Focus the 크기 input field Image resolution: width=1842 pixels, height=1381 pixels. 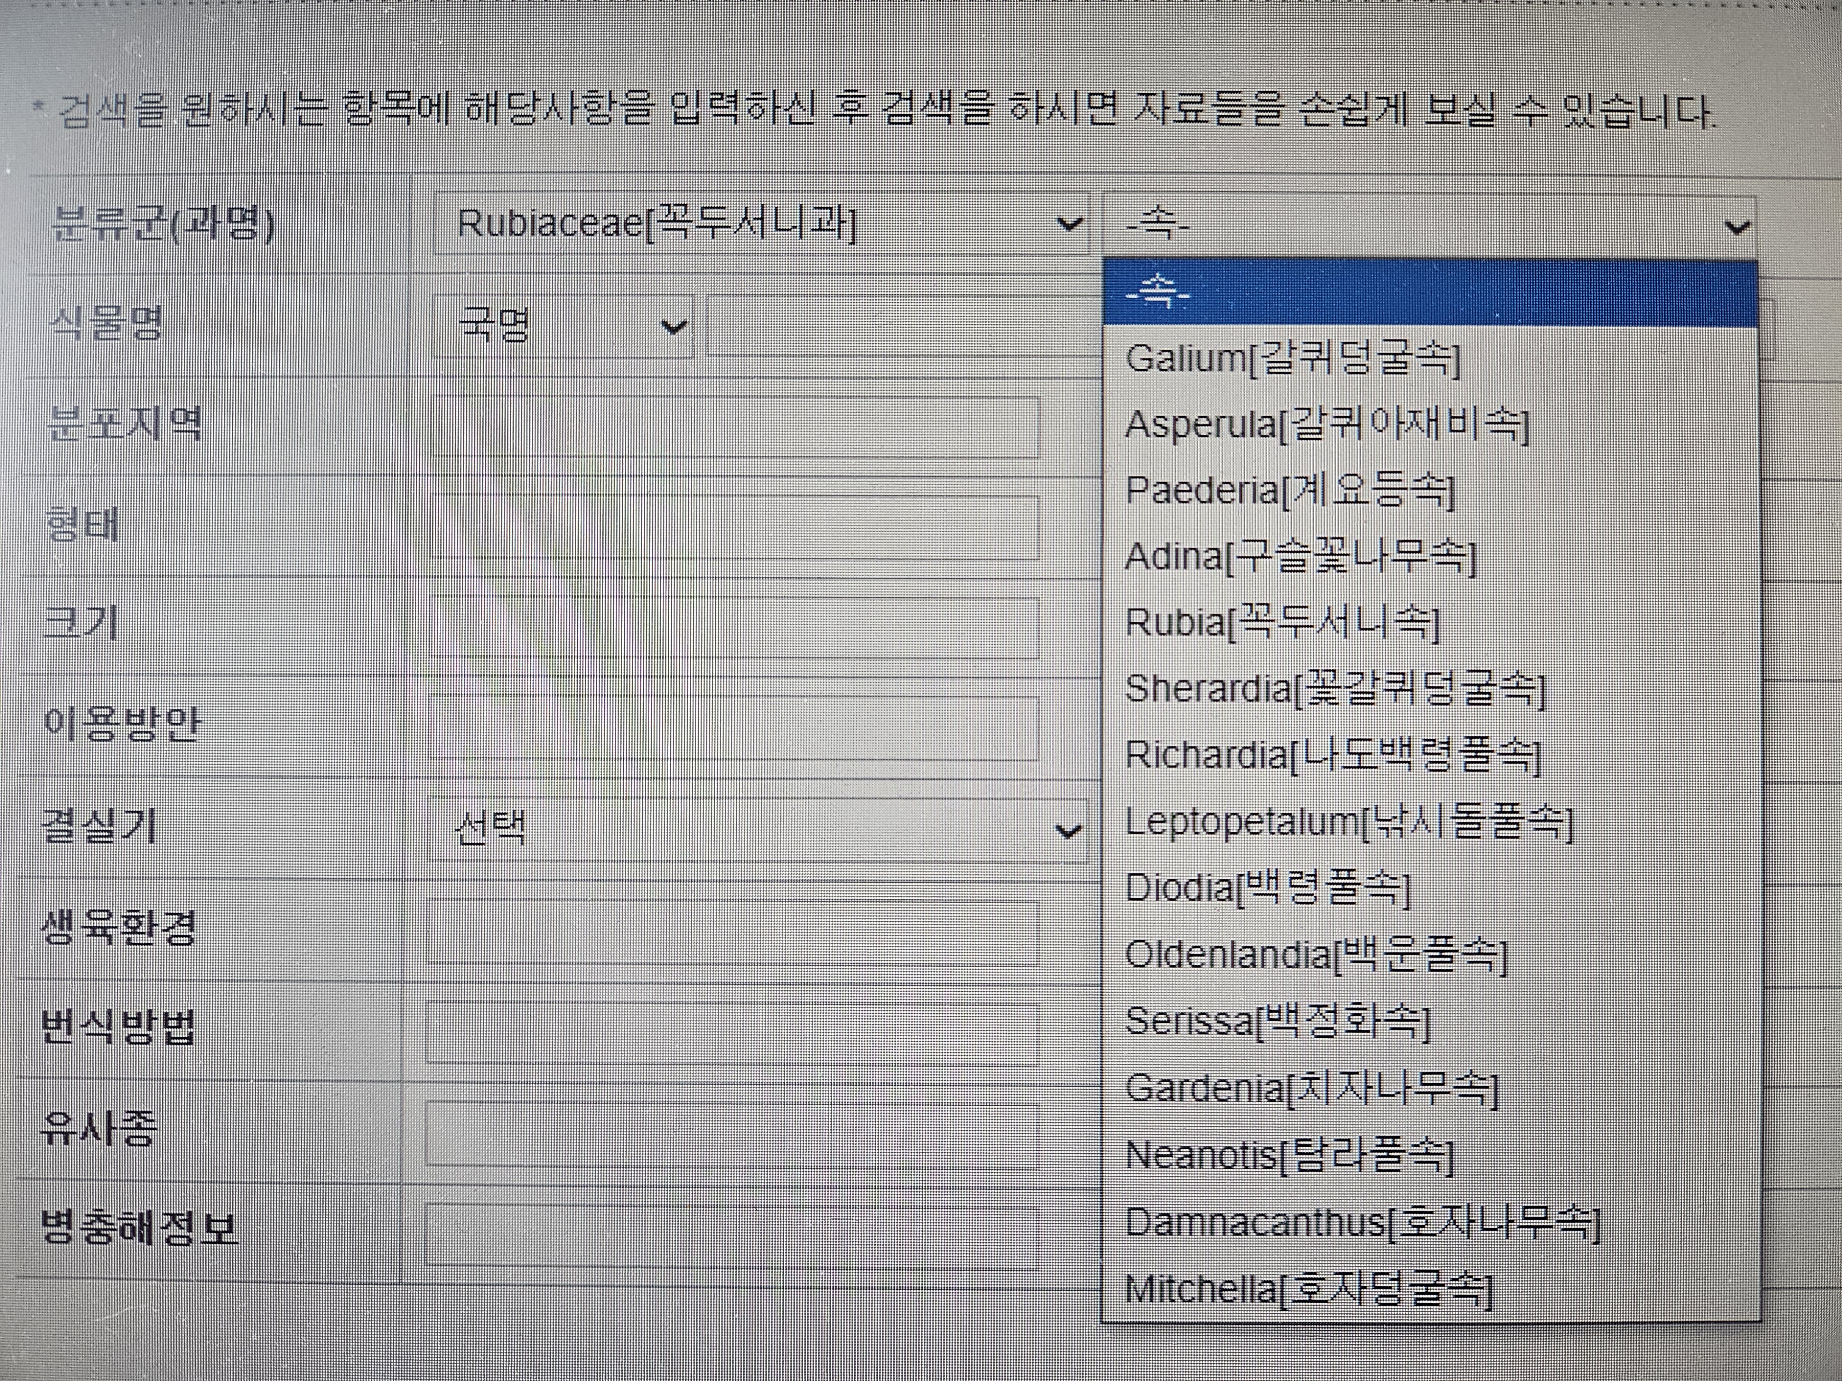pyautogui.click(x=734, y=627)
